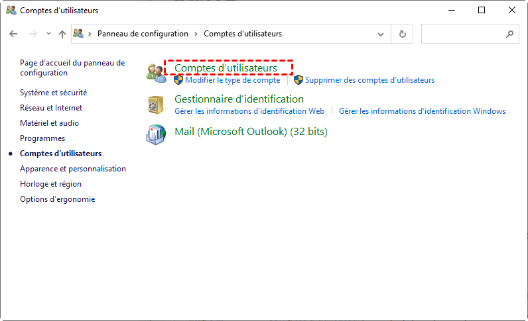Click the title bar window icon
This screenshot has width=528, height=321.
[x=11, y=10]
